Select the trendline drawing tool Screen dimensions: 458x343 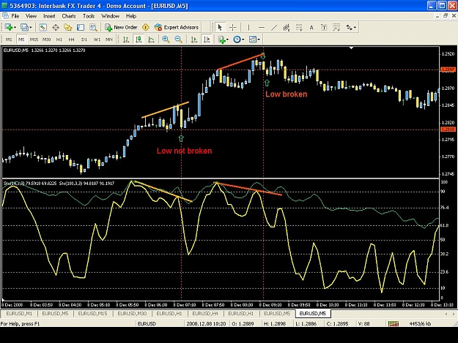274,27
